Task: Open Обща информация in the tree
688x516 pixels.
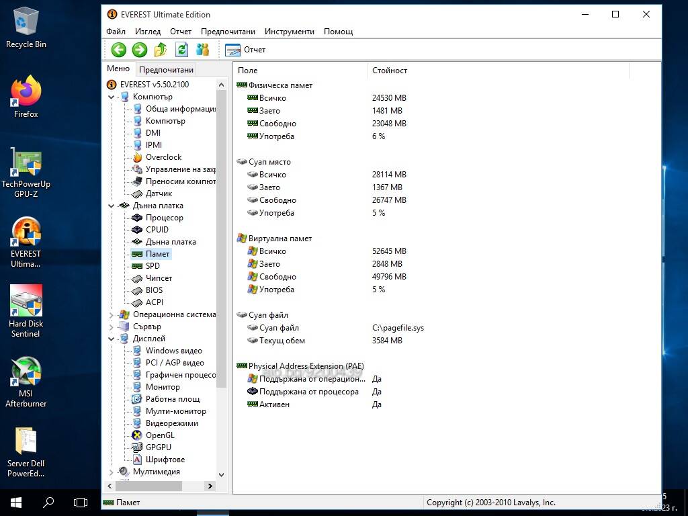Action: (181, 109)
